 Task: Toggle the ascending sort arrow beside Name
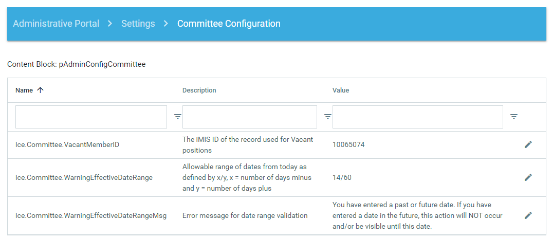(x=41, y=90)
